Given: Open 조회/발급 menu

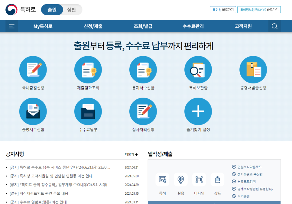Looking at the screenshot, I should [x=143, y=26].
